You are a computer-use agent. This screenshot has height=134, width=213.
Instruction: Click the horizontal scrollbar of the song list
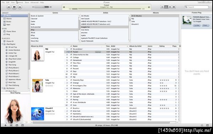[101, 122]
